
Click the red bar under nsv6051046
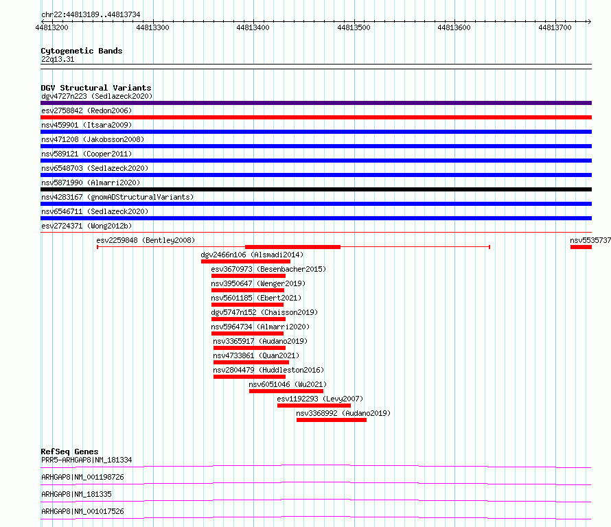(286, 391)
